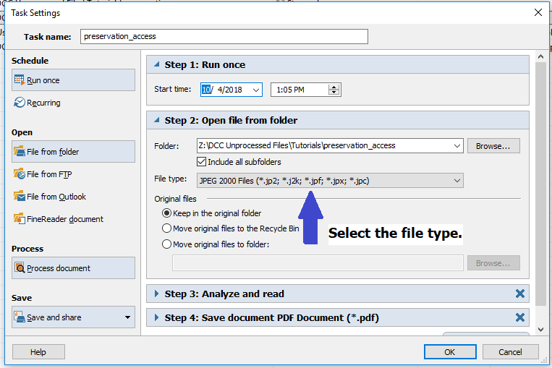Select the Run once schedule icon
This screenshot has width=552, height=368.
click(20, 80)
